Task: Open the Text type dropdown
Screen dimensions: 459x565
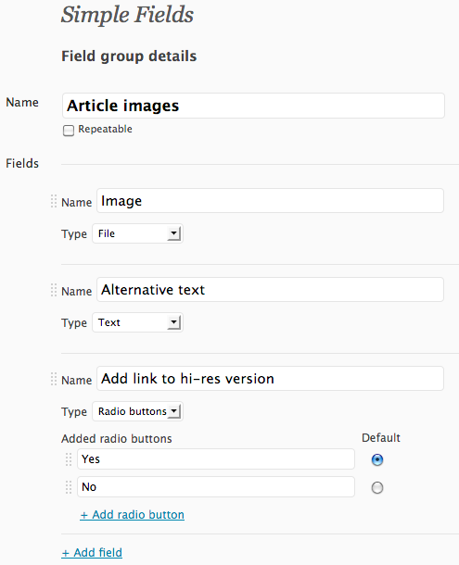Action: [137, 322]
